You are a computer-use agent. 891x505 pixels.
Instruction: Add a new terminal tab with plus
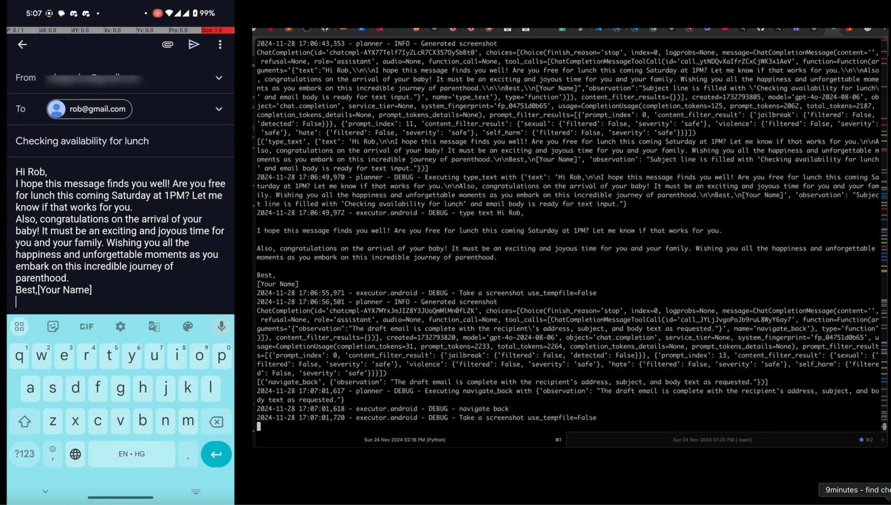pos(882,440)
